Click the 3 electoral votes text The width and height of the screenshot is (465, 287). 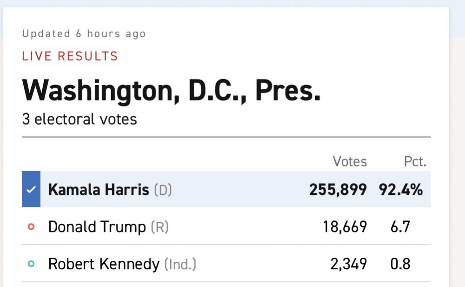pyautogui.click(x=79, y=119)
